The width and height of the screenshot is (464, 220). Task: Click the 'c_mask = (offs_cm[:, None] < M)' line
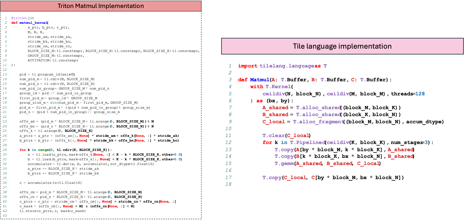click(x=77, y=206)
